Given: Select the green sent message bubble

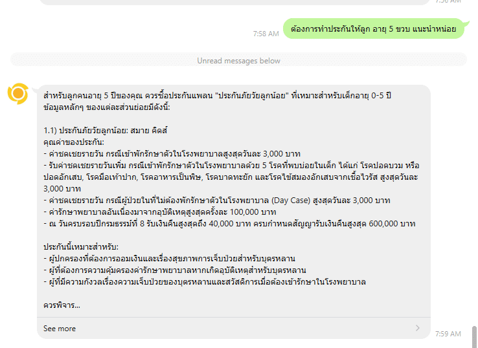Looking at the screenshot, I should [x=374, y=29].
